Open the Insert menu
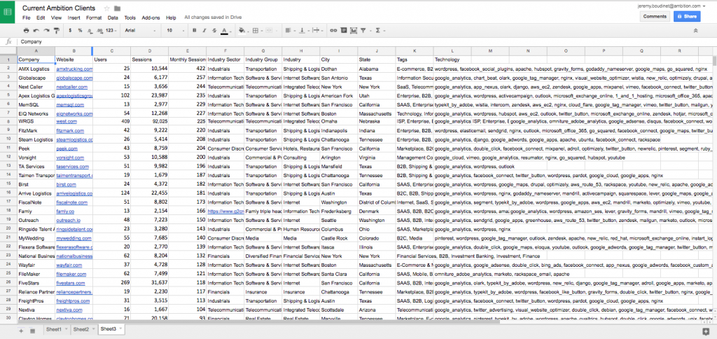 pyautogui.click(x=74, y=18)
